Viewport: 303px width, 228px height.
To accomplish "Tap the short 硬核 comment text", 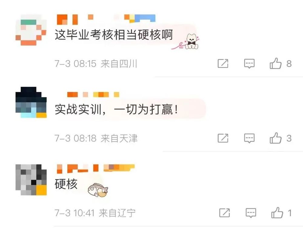I will pos(66,184).
